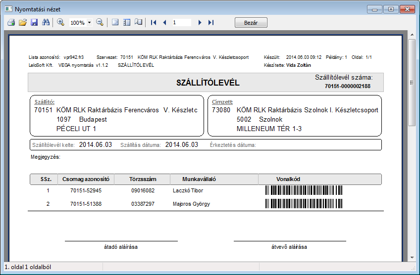
Task: Toggle the report outline panel icon
Action: [x=127, y=22]
